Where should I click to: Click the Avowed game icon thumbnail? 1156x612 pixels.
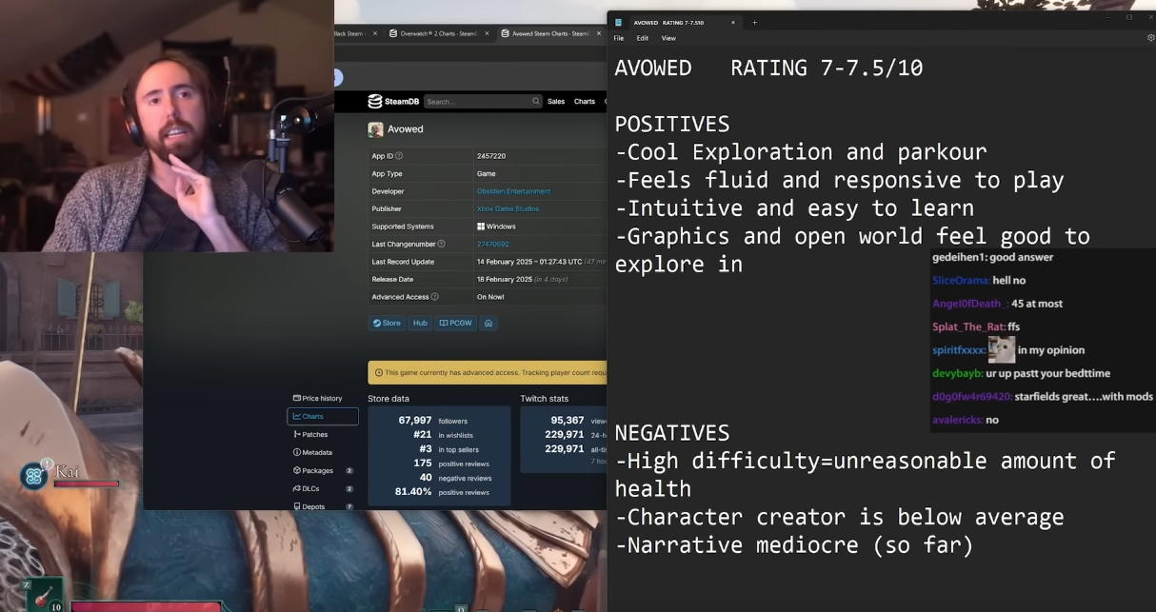(376, 129)
